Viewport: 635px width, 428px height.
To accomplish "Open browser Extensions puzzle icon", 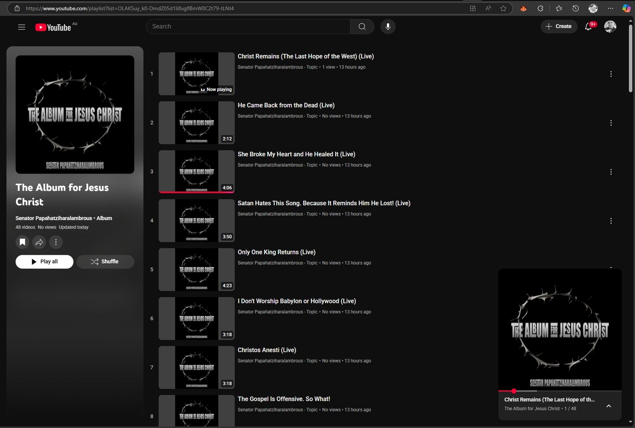I will tap(541, 8).
